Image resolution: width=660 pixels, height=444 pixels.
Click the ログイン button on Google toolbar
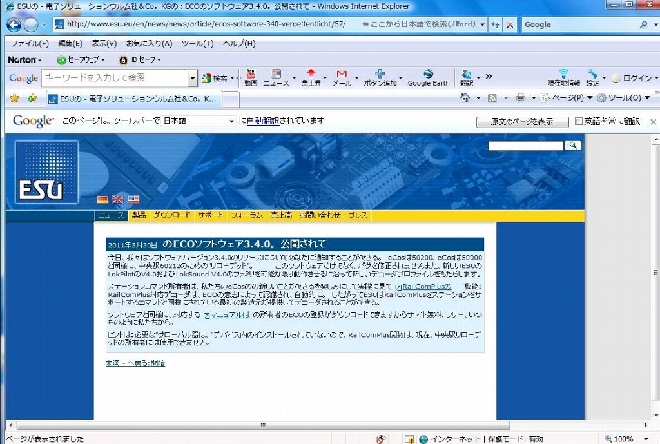pos(633,78)
